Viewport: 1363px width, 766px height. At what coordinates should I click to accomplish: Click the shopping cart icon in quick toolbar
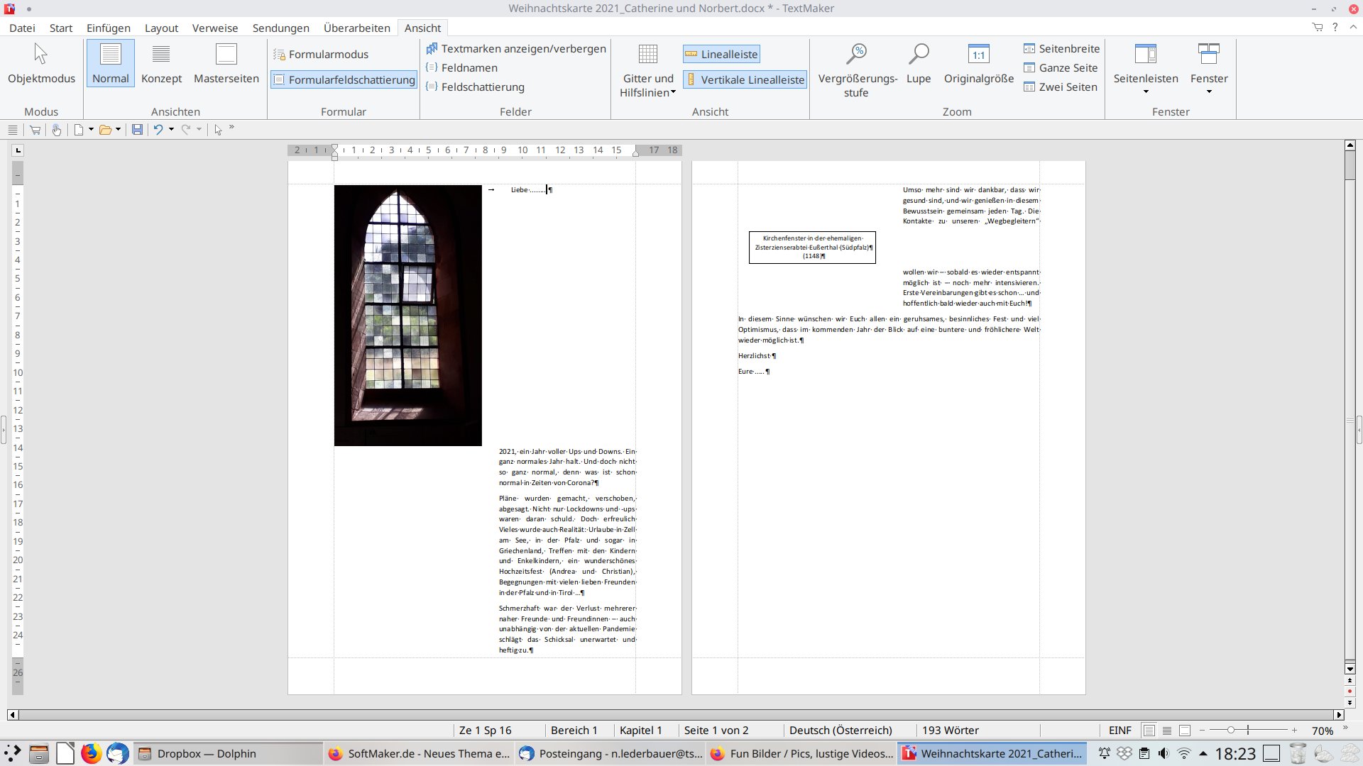click(x=35, y=130)
